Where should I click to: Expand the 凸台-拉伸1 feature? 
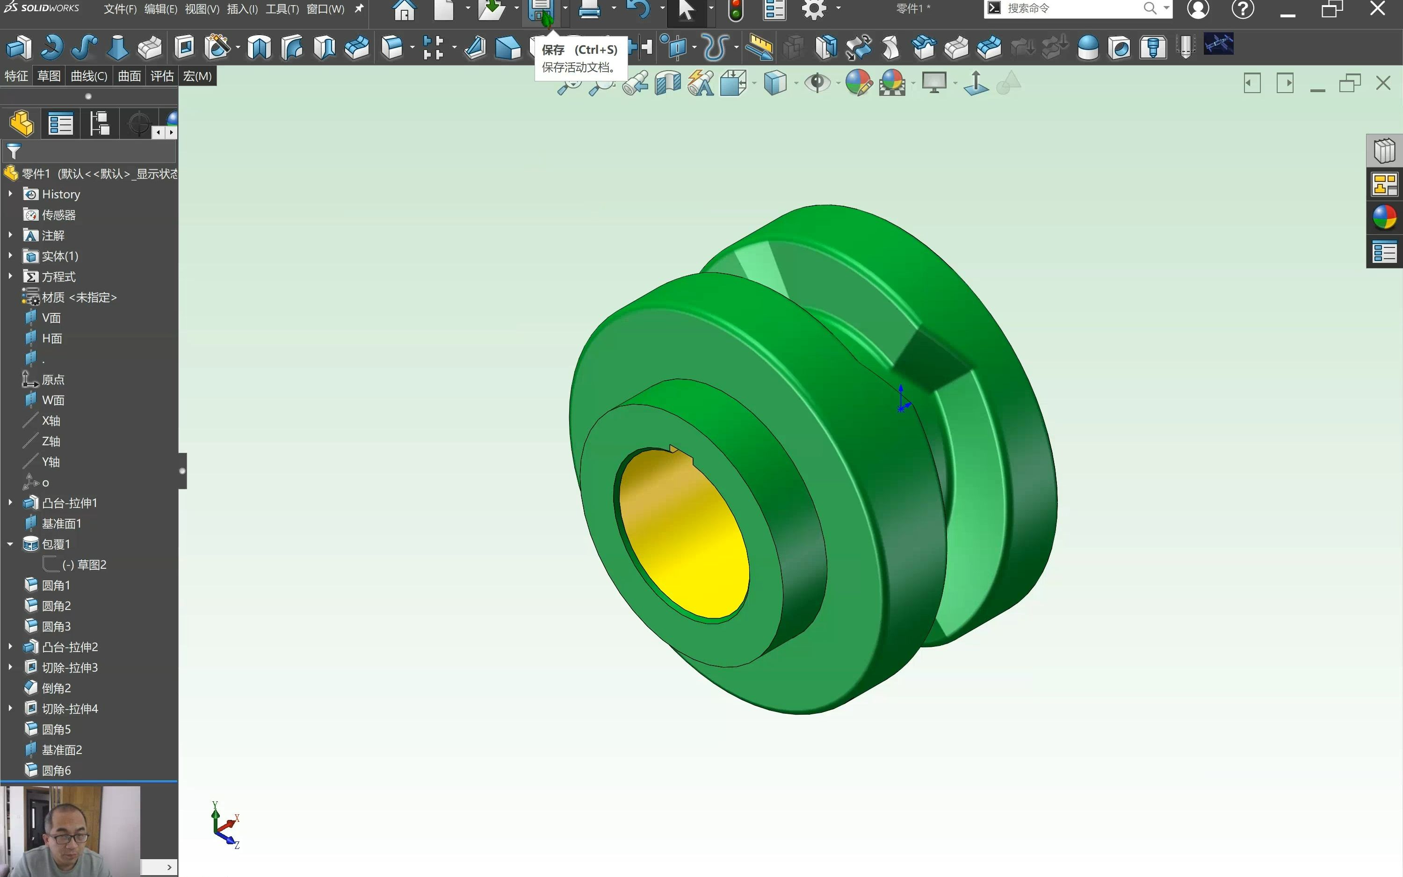(10, 502)
